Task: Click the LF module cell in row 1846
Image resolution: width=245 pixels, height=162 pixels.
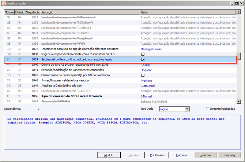Action: point(9,96)
